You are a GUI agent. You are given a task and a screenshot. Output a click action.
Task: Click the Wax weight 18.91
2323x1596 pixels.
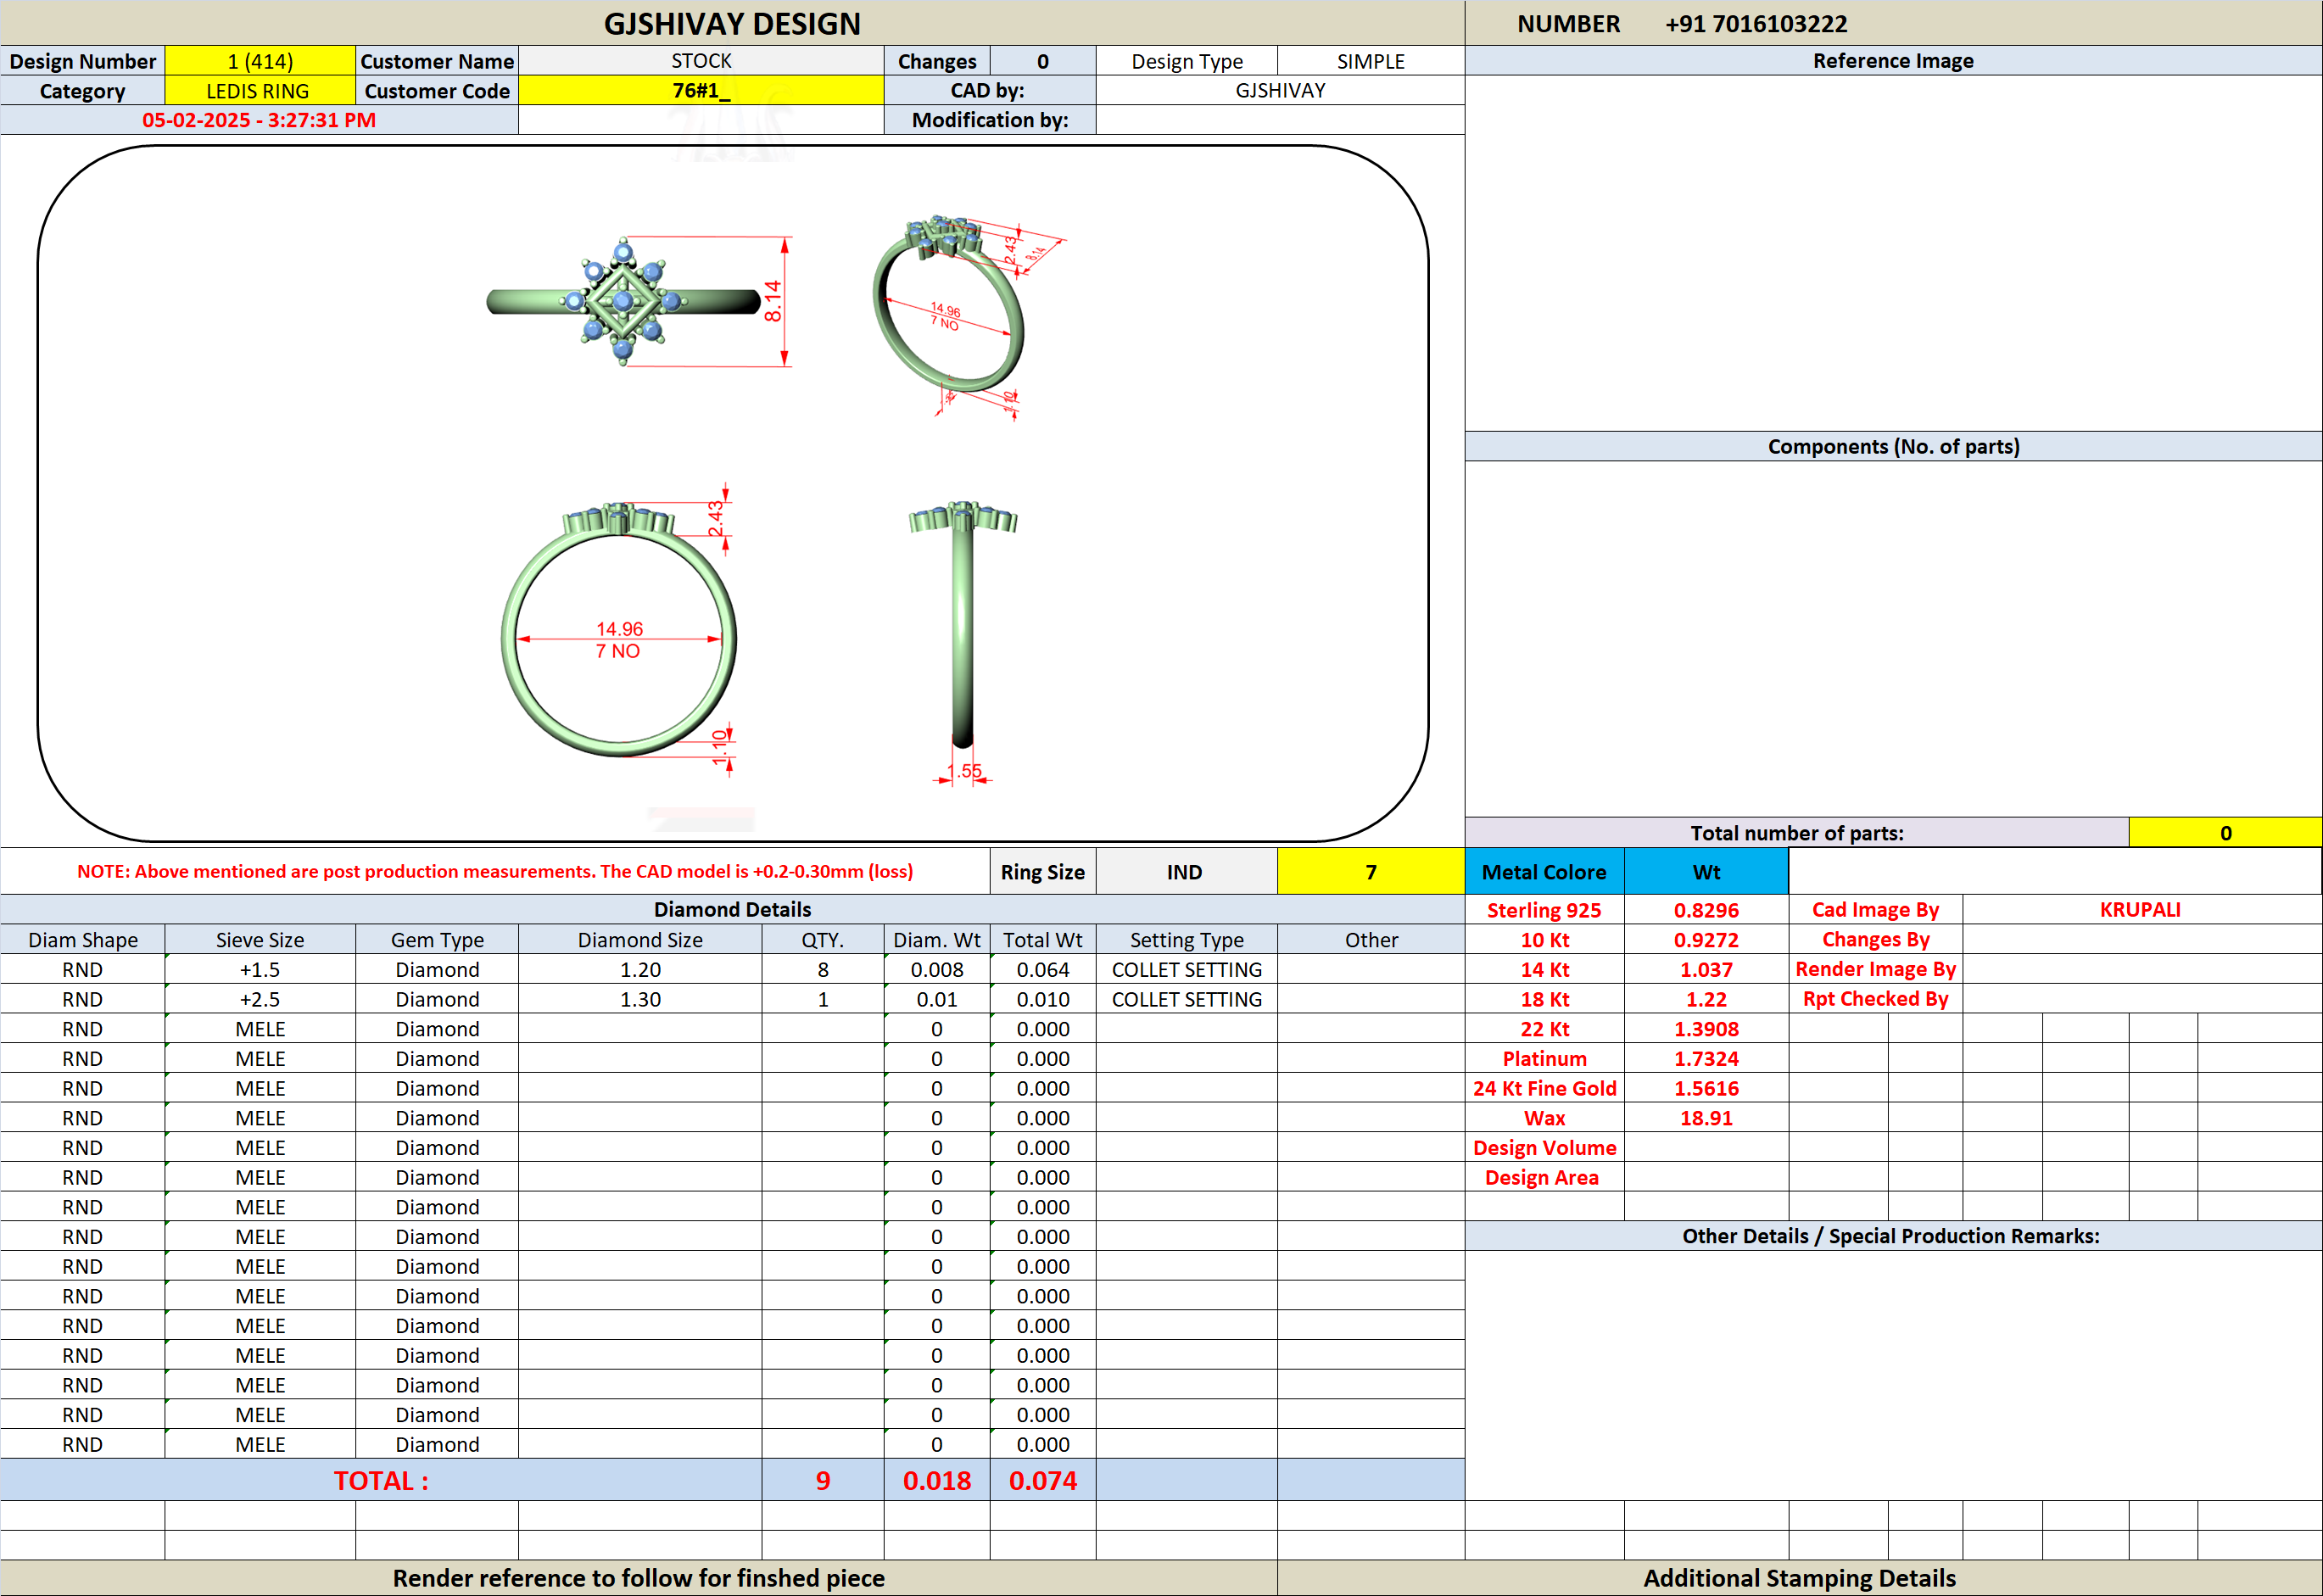tap(1706, 1118)
